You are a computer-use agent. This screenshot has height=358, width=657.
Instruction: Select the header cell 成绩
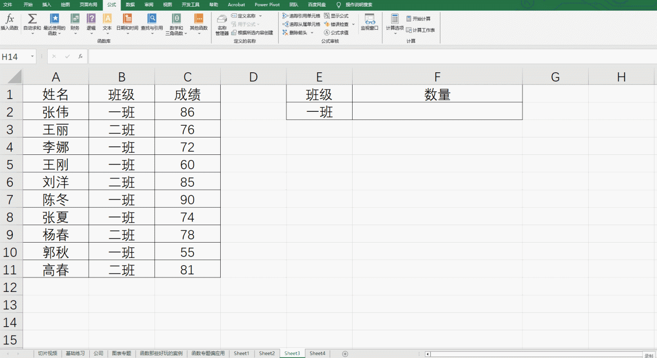187,94
